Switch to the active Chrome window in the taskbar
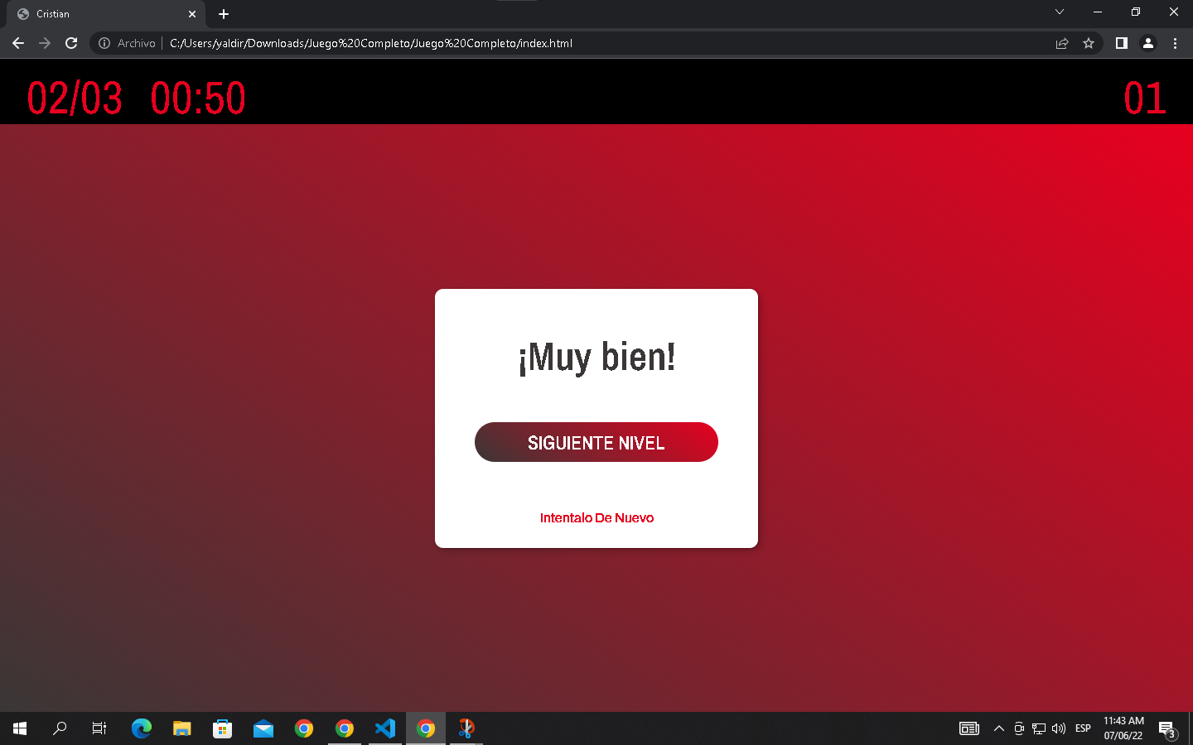The image size is (1193, 745). (x=426, y=728)
